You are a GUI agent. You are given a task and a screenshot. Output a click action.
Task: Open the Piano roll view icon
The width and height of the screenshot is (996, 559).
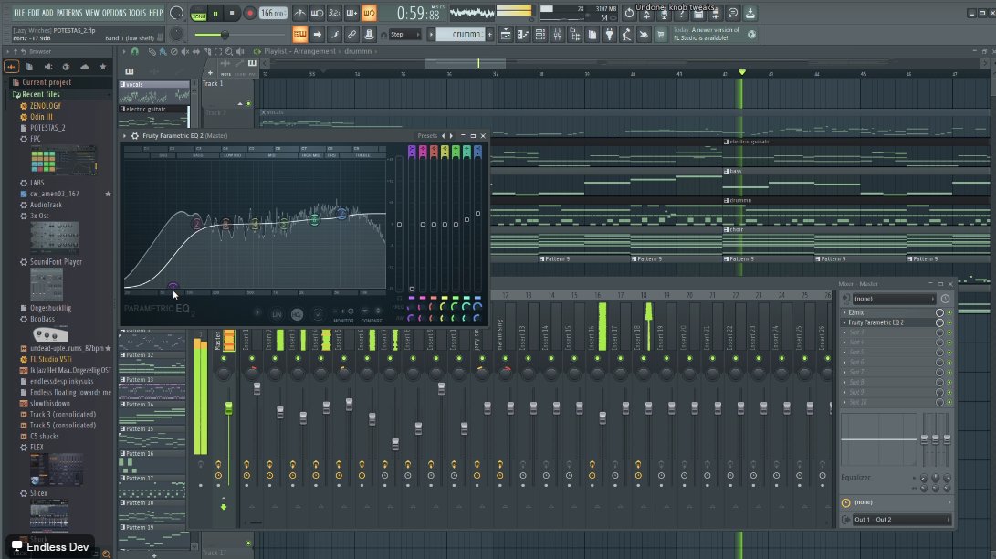[523, 35]
